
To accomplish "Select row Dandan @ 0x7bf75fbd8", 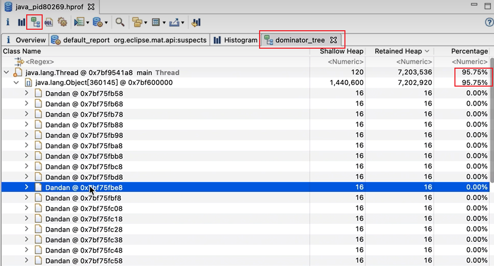I will [x=245, y=177].
